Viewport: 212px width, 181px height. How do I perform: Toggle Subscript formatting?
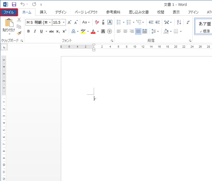(58, 32)
